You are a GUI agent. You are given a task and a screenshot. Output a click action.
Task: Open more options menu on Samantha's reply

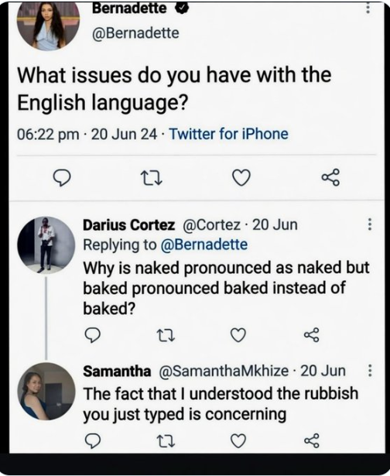[370, 371]
